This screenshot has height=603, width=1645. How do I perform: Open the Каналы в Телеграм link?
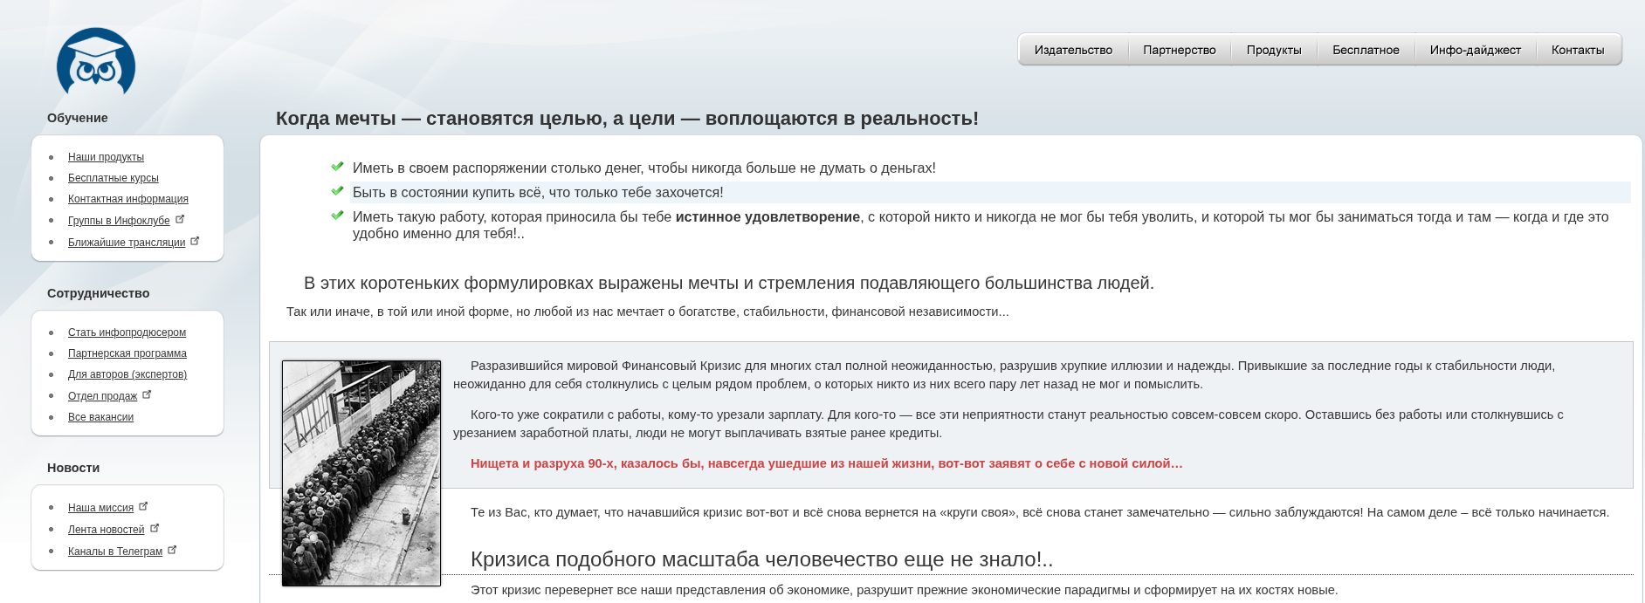coord(115,552)
